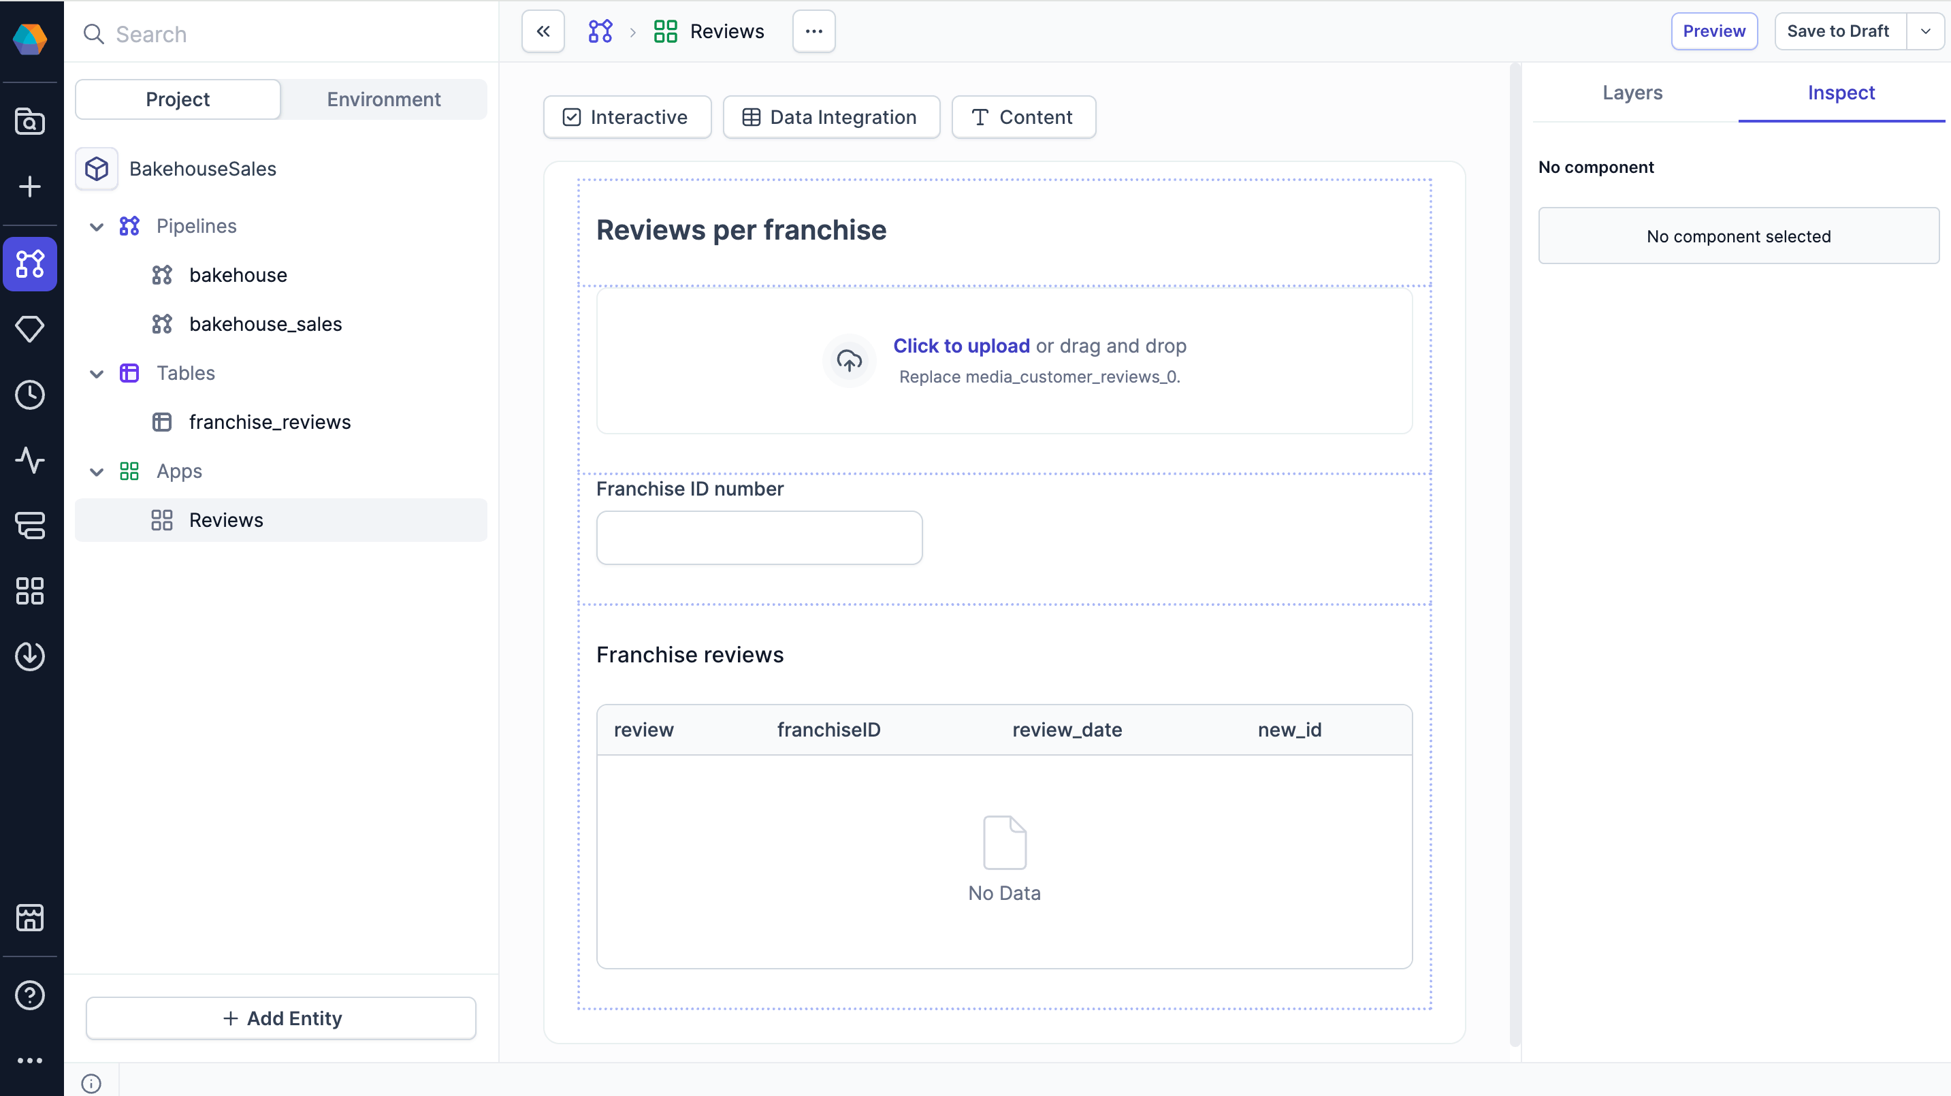The height and width of the screenshot is (1096, 1951).
Task: Select the Reviews per franchise heading
Action: point(741,230)
